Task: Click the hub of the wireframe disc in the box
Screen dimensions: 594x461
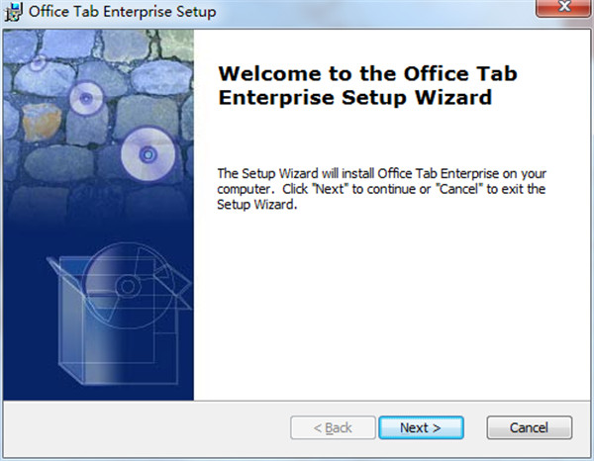Action: coord(128,287)
